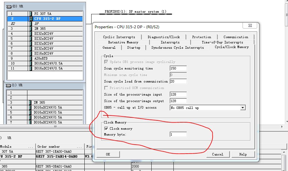Open Help for the properties dialog
This screenshot has width=288, height=171.
click(x=243, y=154)
